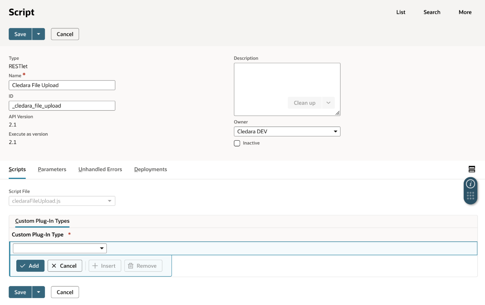Screen dimensions: 485x305
Task: Click the API Version label
Action: (21, 117)
